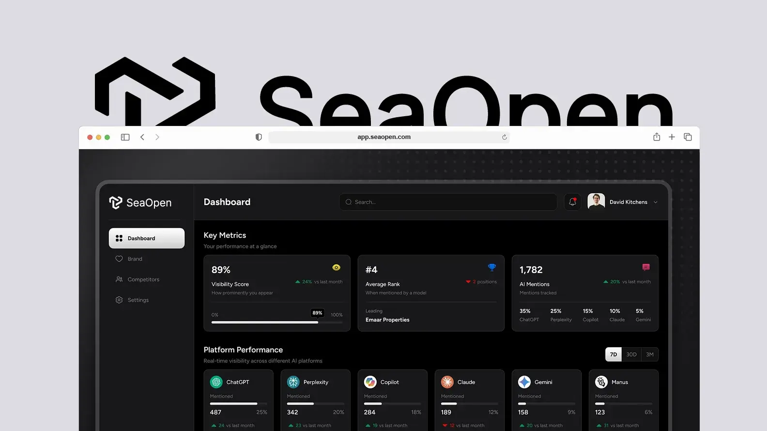Click the ChatGPT mentioned progress bar
This screenshot has height=431, width=767.
pos(239,403)
